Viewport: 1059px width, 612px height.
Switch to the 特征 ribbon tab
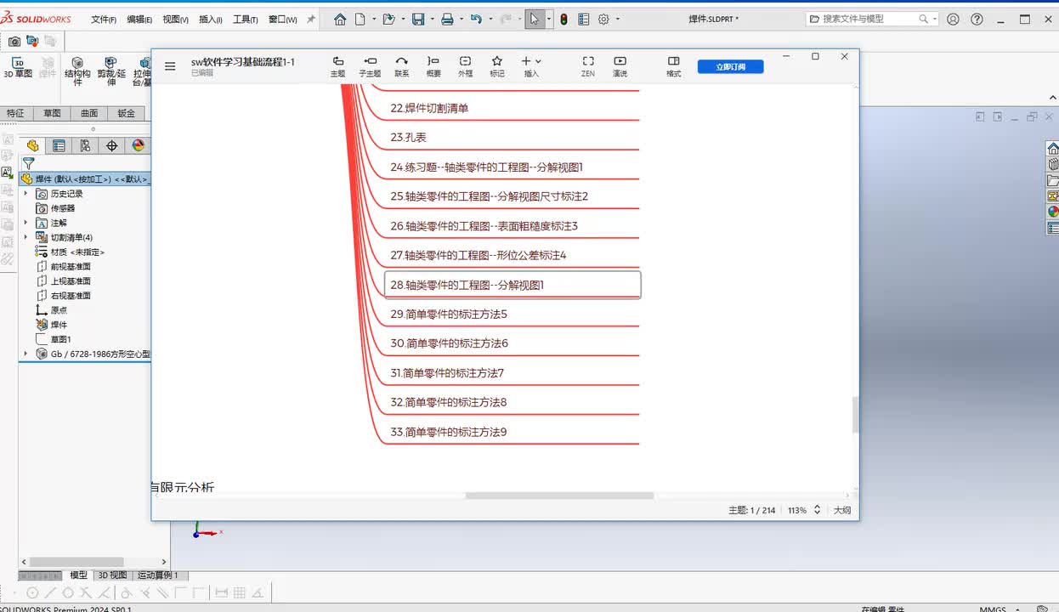pos(15,113)
